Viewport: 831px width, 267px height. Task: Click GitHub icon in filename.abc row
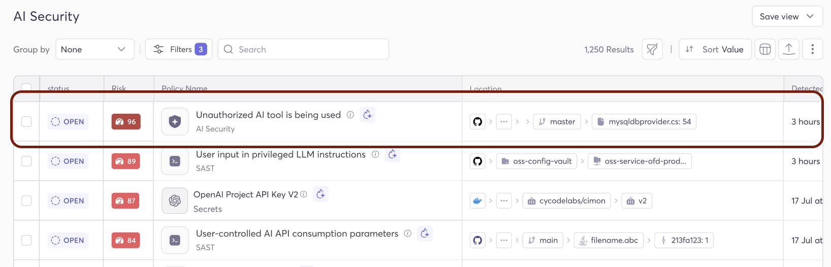tap(477, 241)
